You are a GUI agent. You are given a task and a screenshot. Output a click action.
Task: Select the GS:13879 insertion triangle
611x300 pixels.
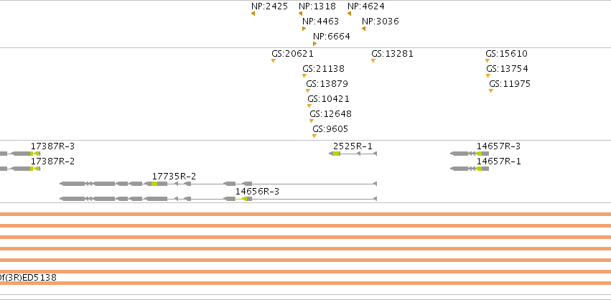tap(308, 90)
